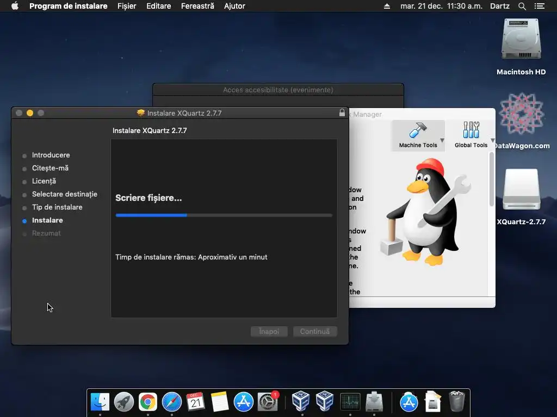Click the Citește-mă installer step
The image size is (557, 417).
(50, 168)
